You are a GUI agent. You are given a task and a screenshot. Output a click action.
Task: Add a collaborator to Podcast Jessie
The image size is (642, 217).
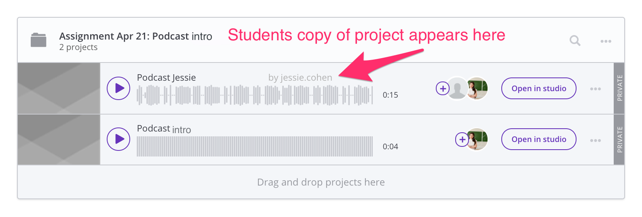(443, 88)
